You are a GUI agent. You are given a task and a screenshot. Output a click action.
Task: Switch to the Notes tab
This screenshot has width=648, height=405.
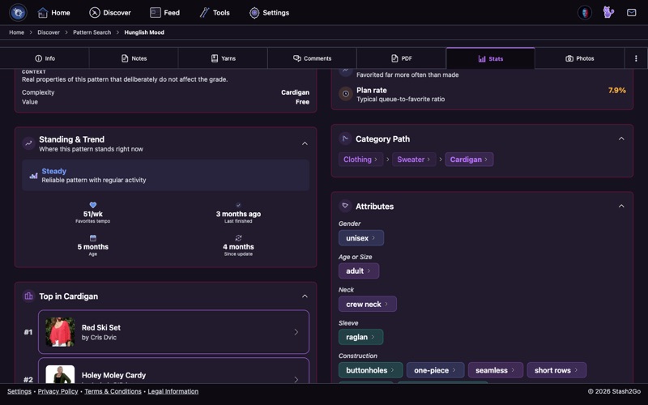click(134, 58)
